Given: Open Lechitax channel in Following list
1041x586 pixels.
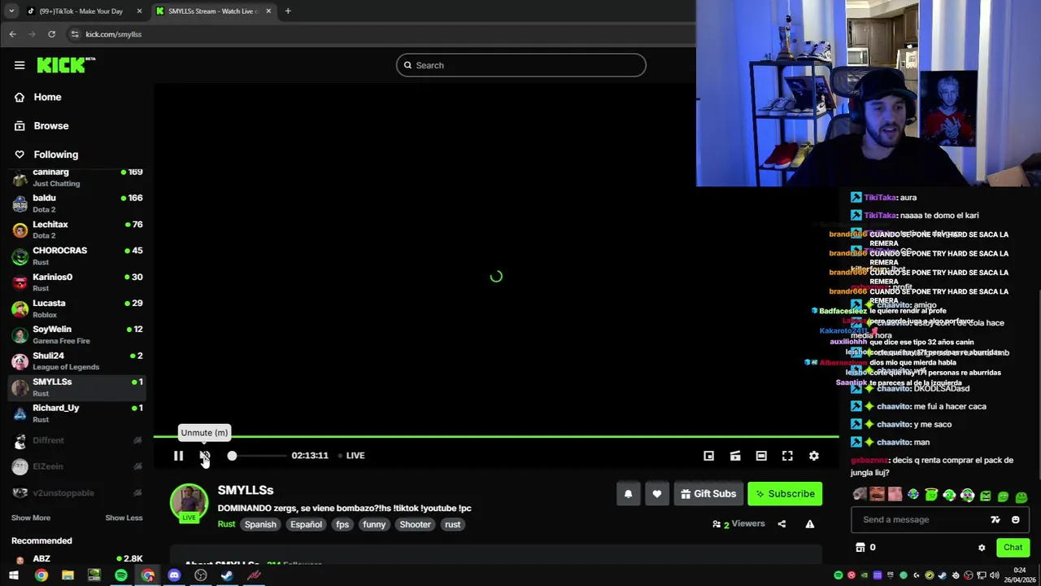Looking at the screenshot, I should pyautogui.click(x=77, y=230).
